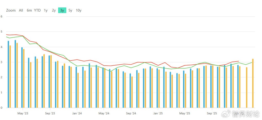
Task: Click the "May '23" x-axis label
Action: 23,113
